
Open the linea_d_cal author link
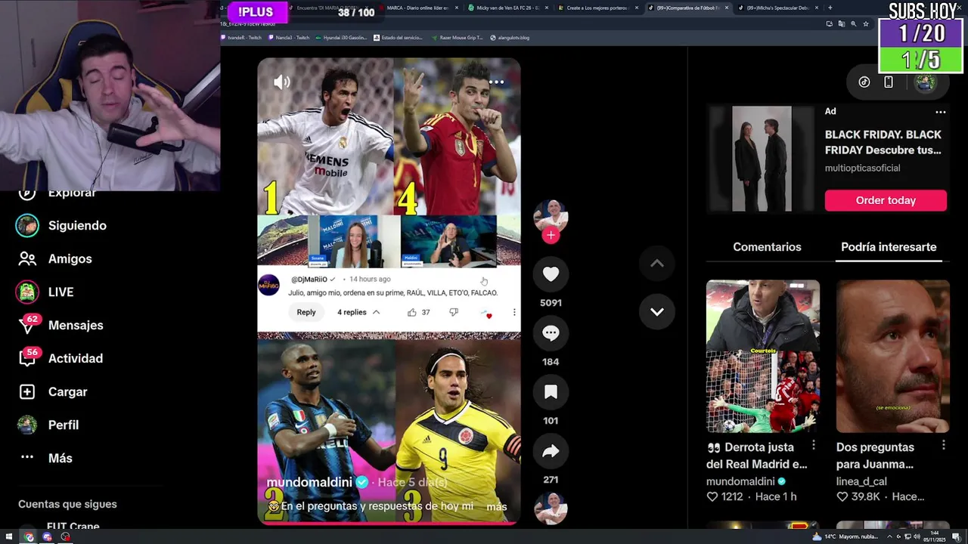[x=861, y=481]
